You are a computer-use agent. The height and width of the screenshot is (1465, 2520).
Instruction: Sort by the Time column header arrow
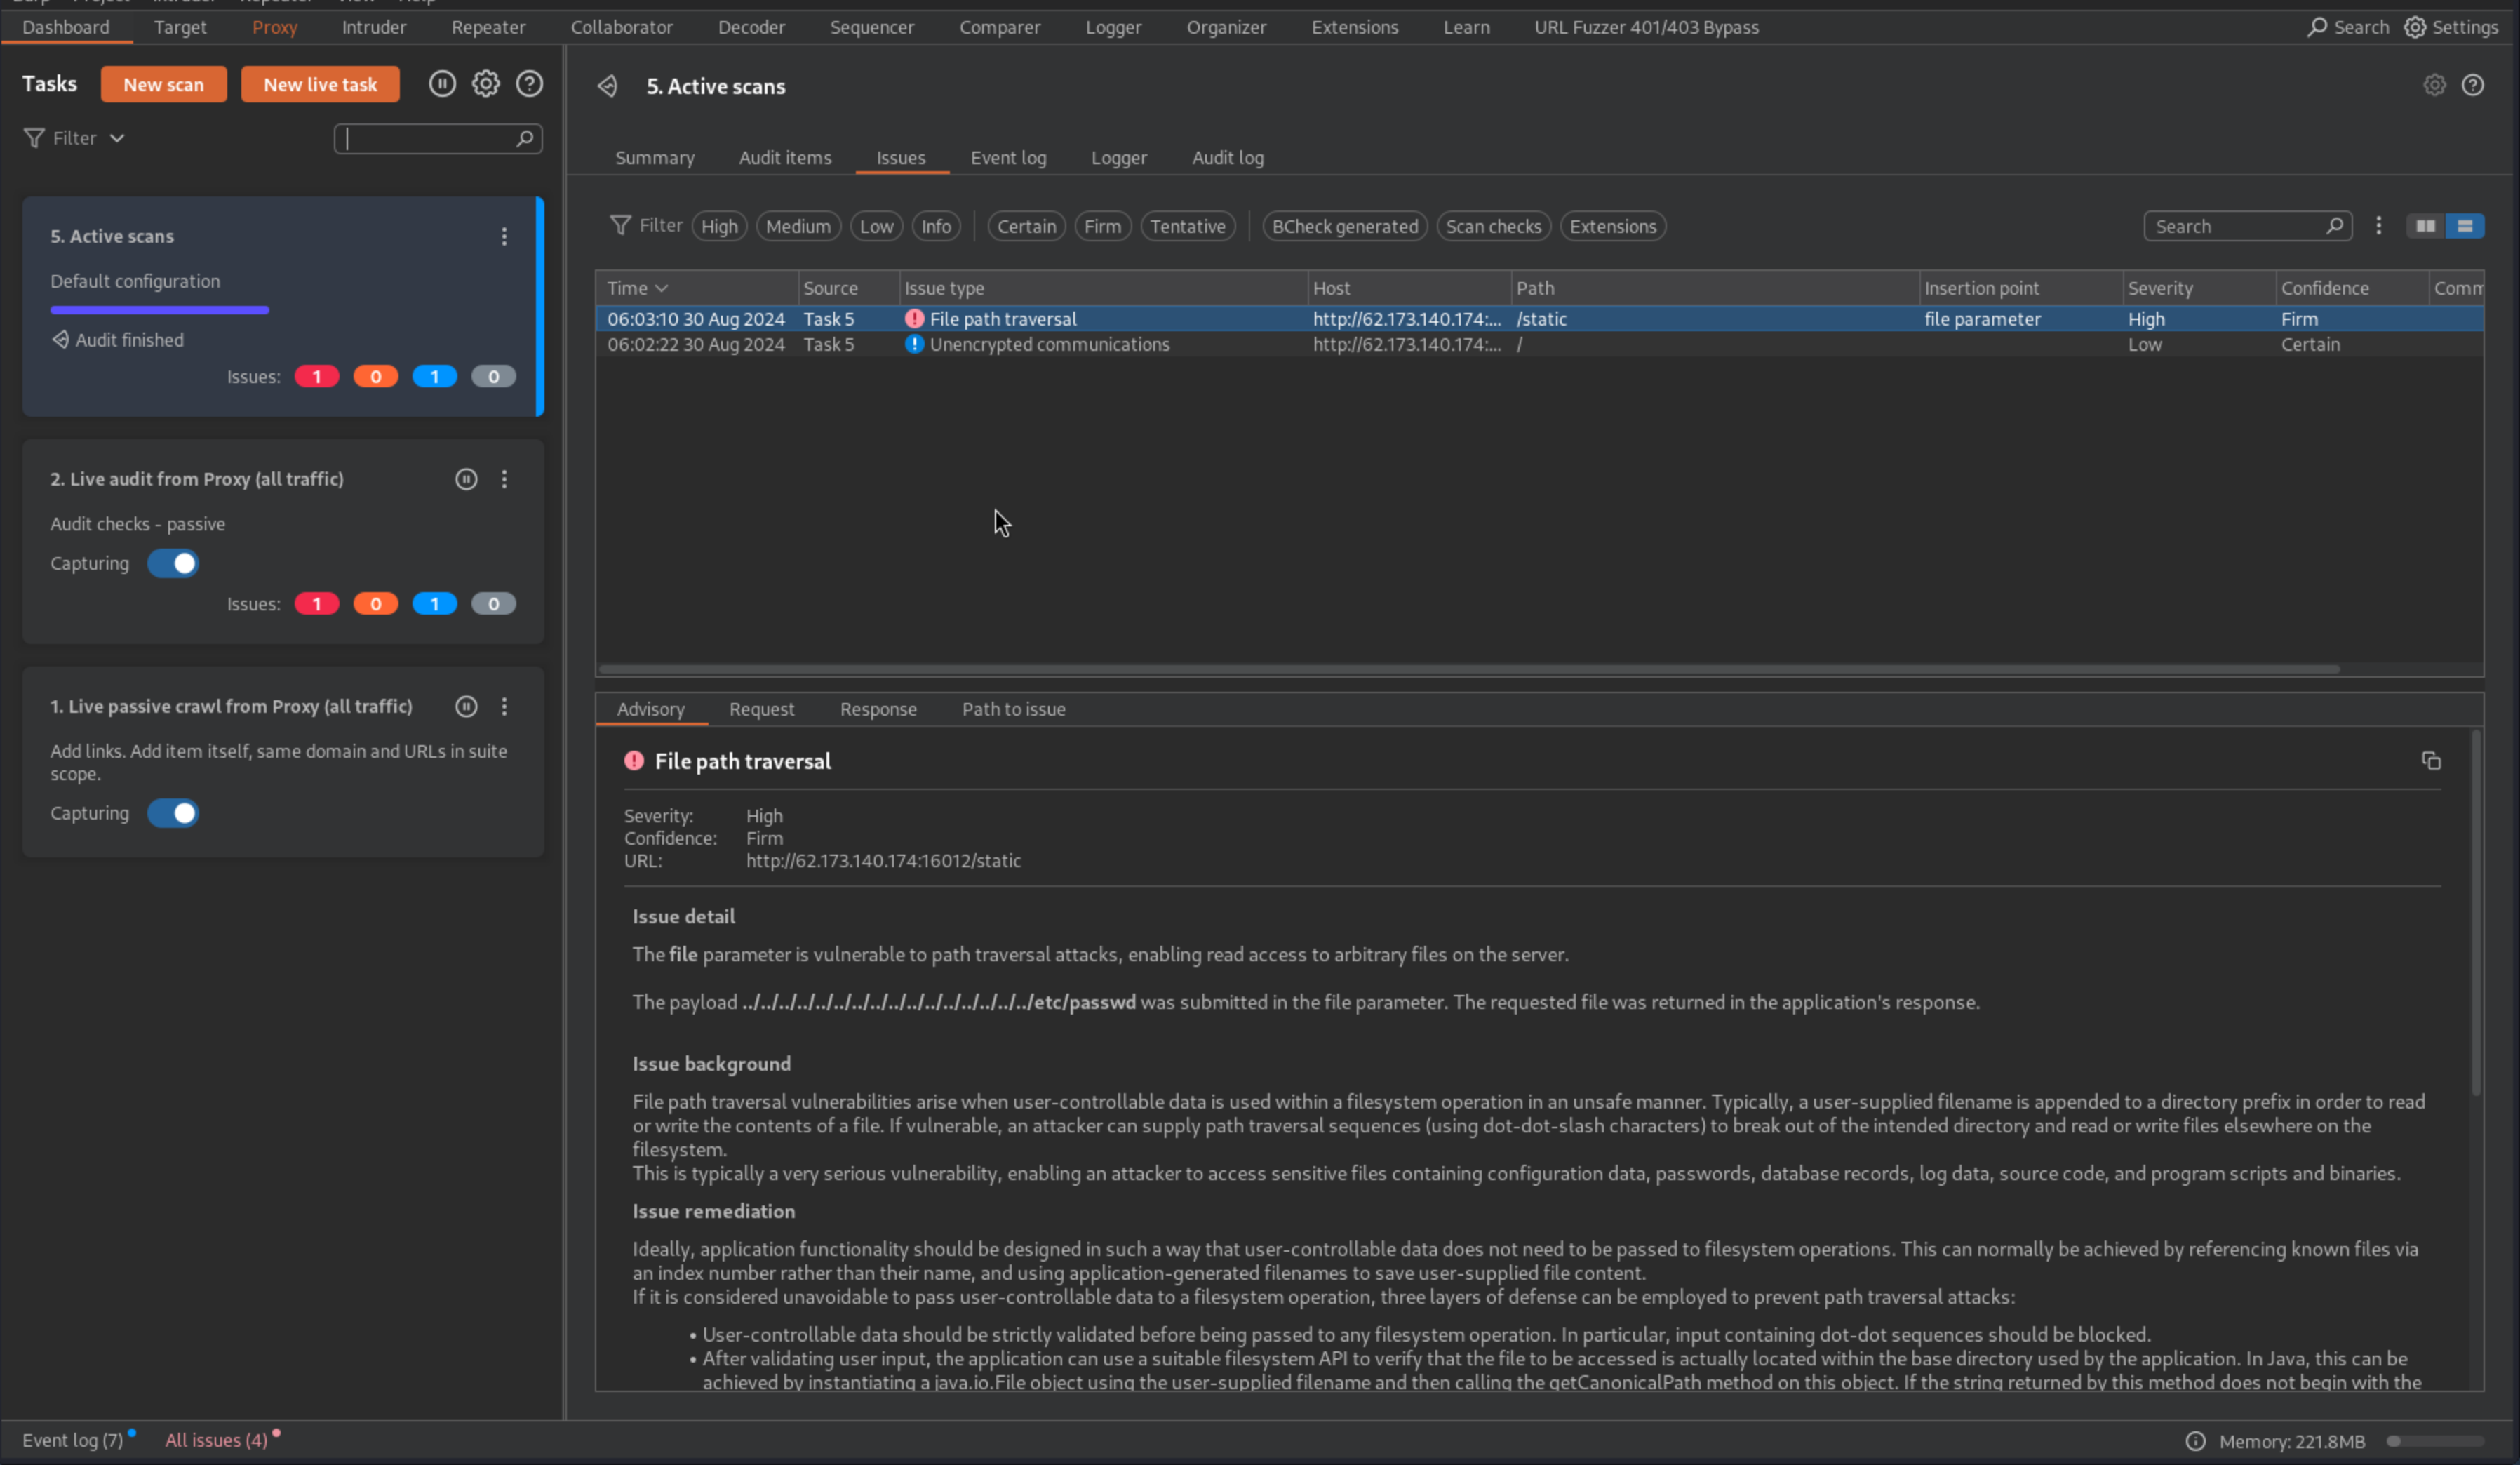pyautogui.click(x=661, y=288)
